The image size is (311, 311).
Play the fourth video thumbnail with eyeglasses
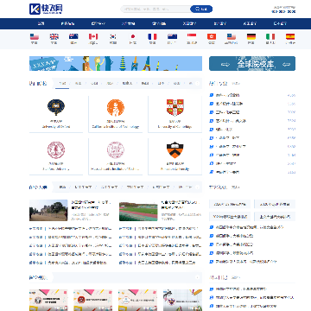182,300
